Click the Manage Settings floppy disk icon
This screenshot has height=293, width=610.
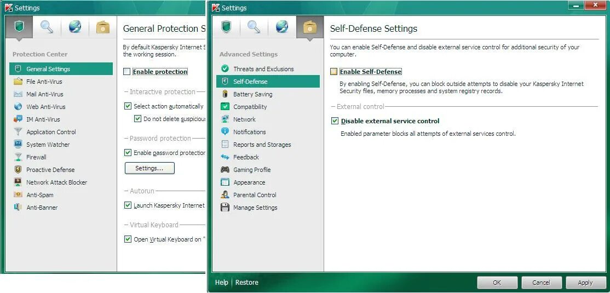225,208
